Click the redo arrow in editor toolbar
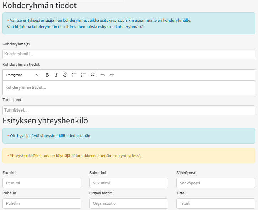This screenshot has height=210, width=258. (x=112, y=75)
